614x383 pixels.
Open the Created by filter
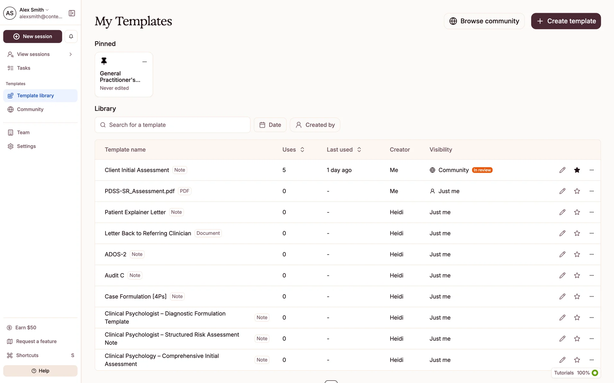(x=315, y=125)
